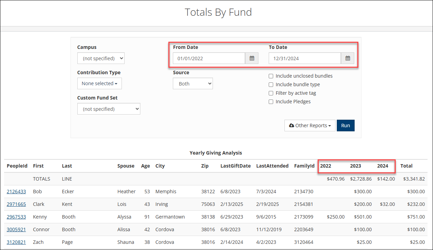
Task: Click the City column header
Action: [x=160, y=166]
